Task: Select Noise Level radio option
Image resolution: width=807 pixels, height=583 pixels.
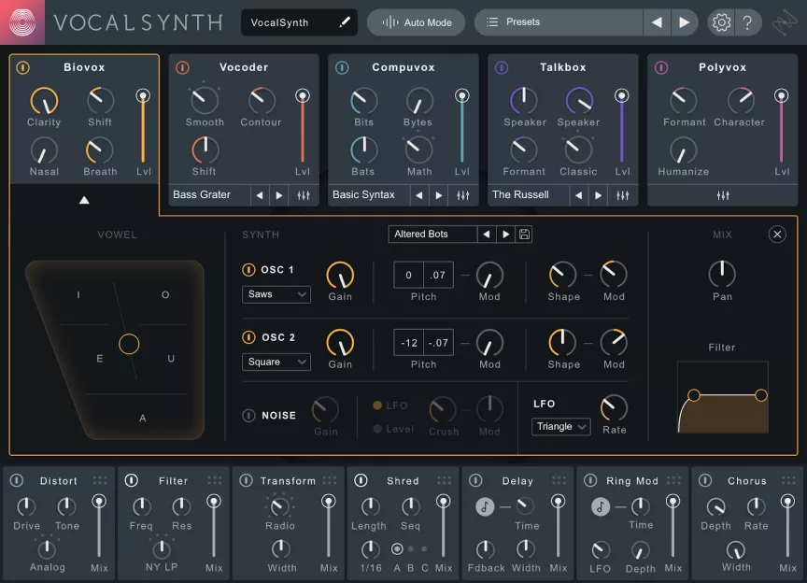Action: [377, 429]
